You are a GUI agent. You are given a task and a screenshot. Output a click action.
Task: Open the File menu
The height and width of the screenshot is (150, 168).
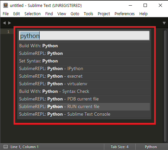click(x=6, y=14)
